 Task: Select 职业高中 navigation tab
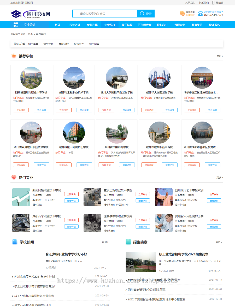click(x=162, y=25)
